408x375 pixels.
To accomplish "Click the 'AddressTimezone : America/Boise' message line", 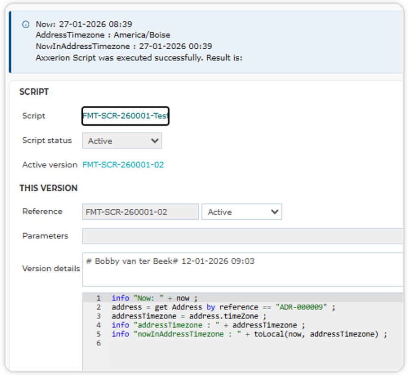I will [x=103, y=35].
